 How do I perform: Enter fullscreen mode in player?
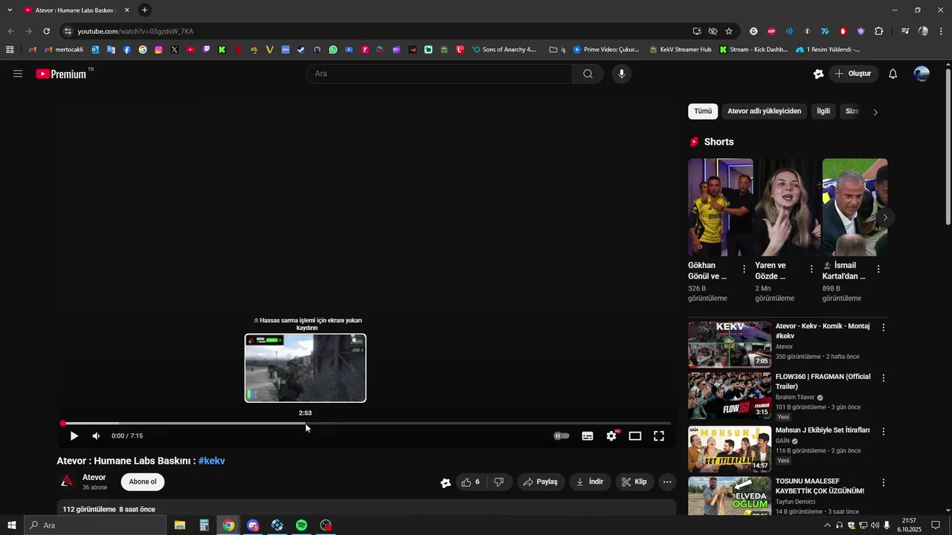point(659,436)
